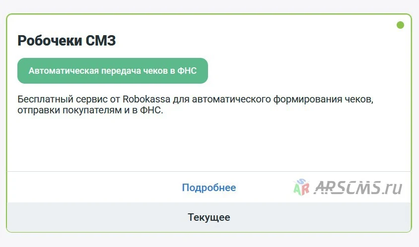Click the letters ARSCMS in the watermark
The height and width of the screenshot is (247, 419).
(347, 187)
